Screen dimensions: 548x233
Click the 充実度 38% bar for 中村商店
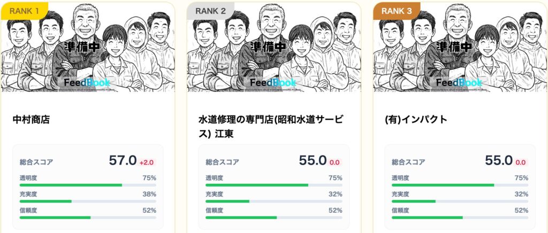coord(88,201)
